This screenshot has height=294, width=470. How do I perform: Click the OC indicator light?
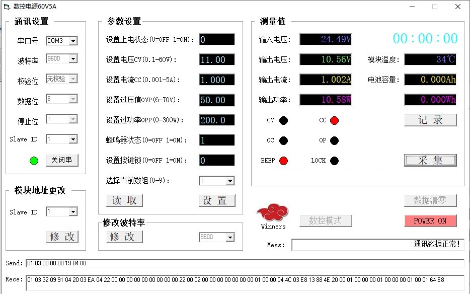tap(284, 140)
